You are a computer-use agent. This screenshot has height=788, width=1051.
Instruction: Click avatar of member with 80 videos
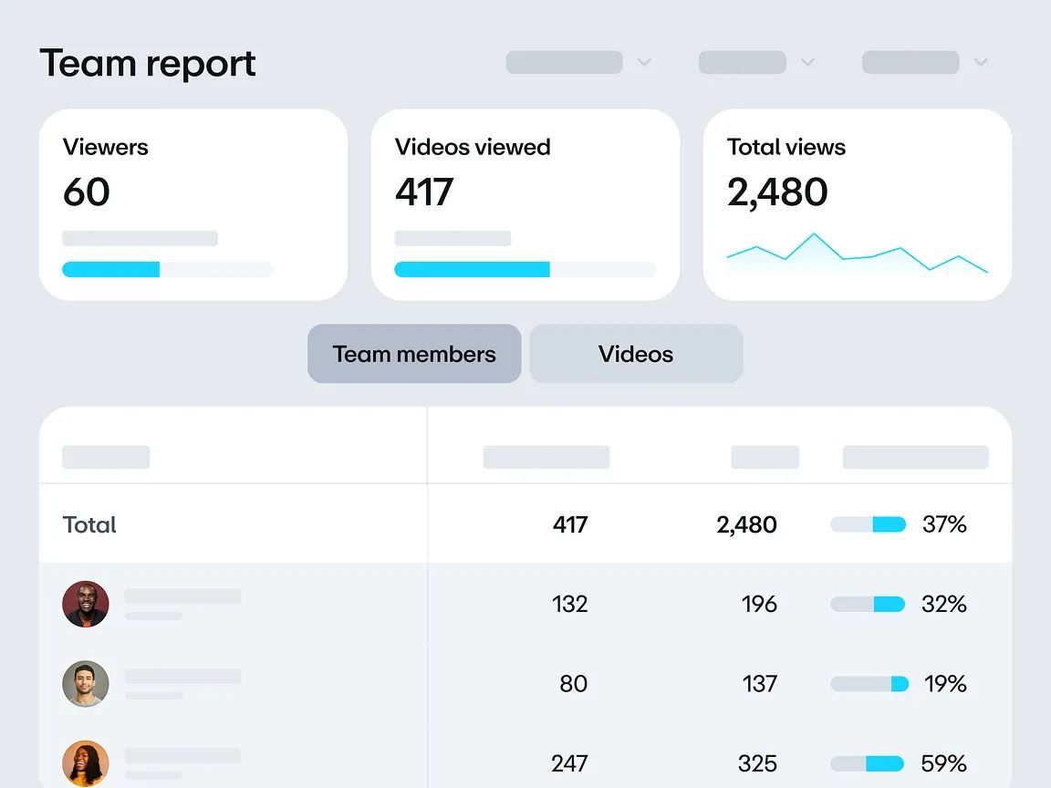click(86, 683)
